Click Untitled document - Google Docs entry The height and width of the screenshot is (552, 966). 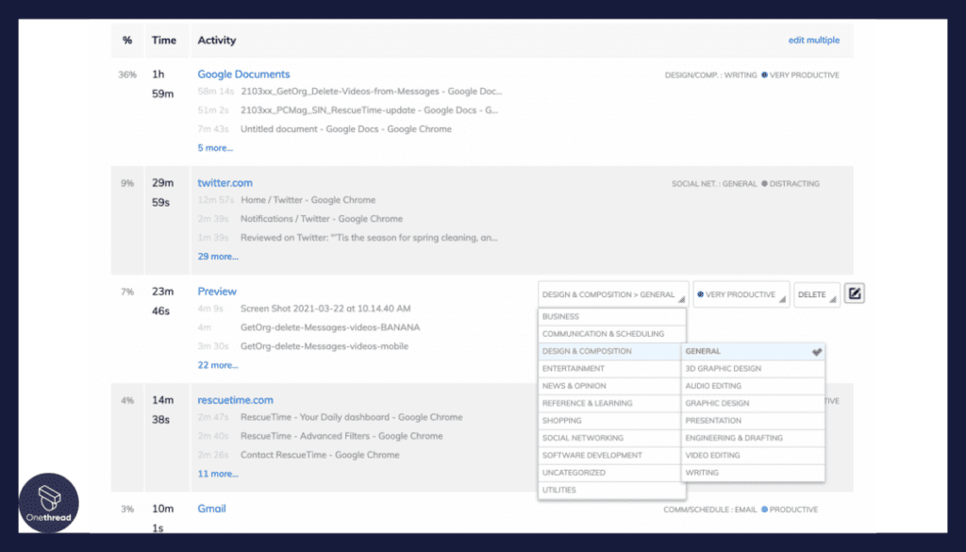pyautogui.click(x=345, y=128)
